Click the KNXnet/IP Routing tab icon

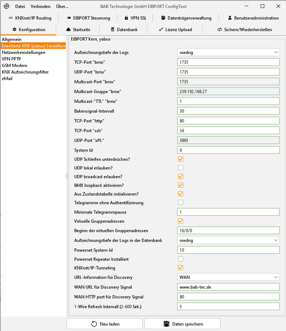click(x=10, y=18)
